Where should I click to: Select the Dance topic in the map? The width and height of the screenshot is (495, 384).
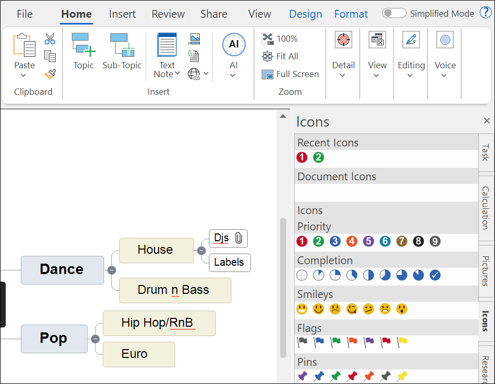(x=62, y=270)
